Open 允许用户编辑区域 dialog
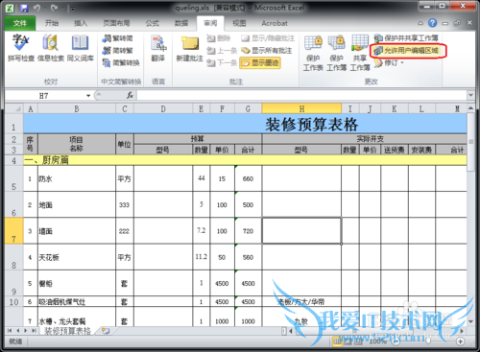Screen dimensions: 480x352 click(406, 51)
